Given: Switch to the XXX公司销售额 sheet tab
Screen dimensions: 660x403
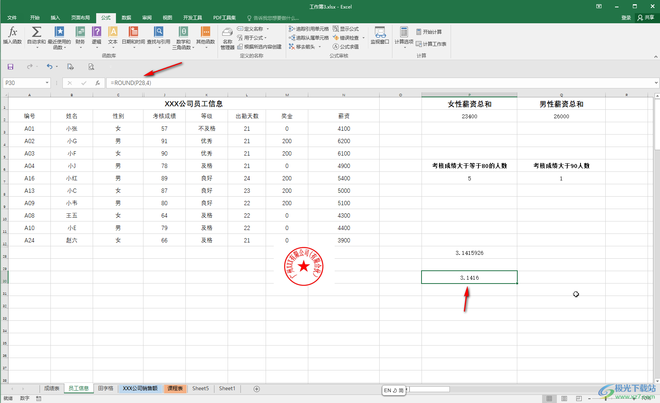Looking at the screenshot, I should 140,388.
